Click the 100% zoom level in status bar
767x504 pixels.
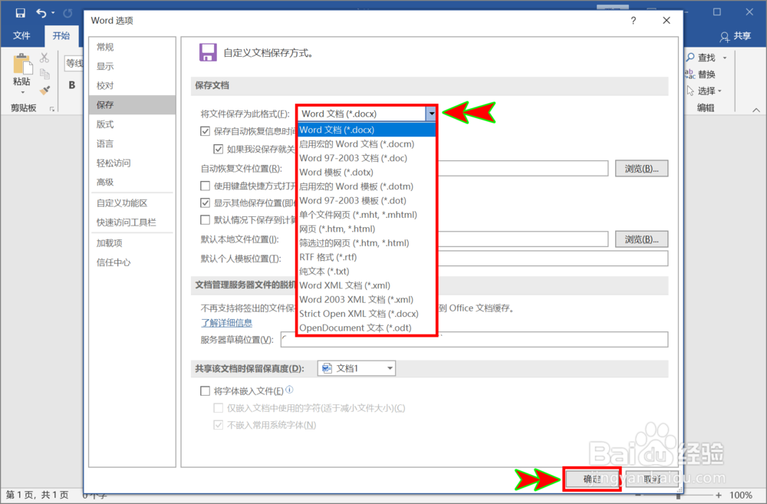741,496
